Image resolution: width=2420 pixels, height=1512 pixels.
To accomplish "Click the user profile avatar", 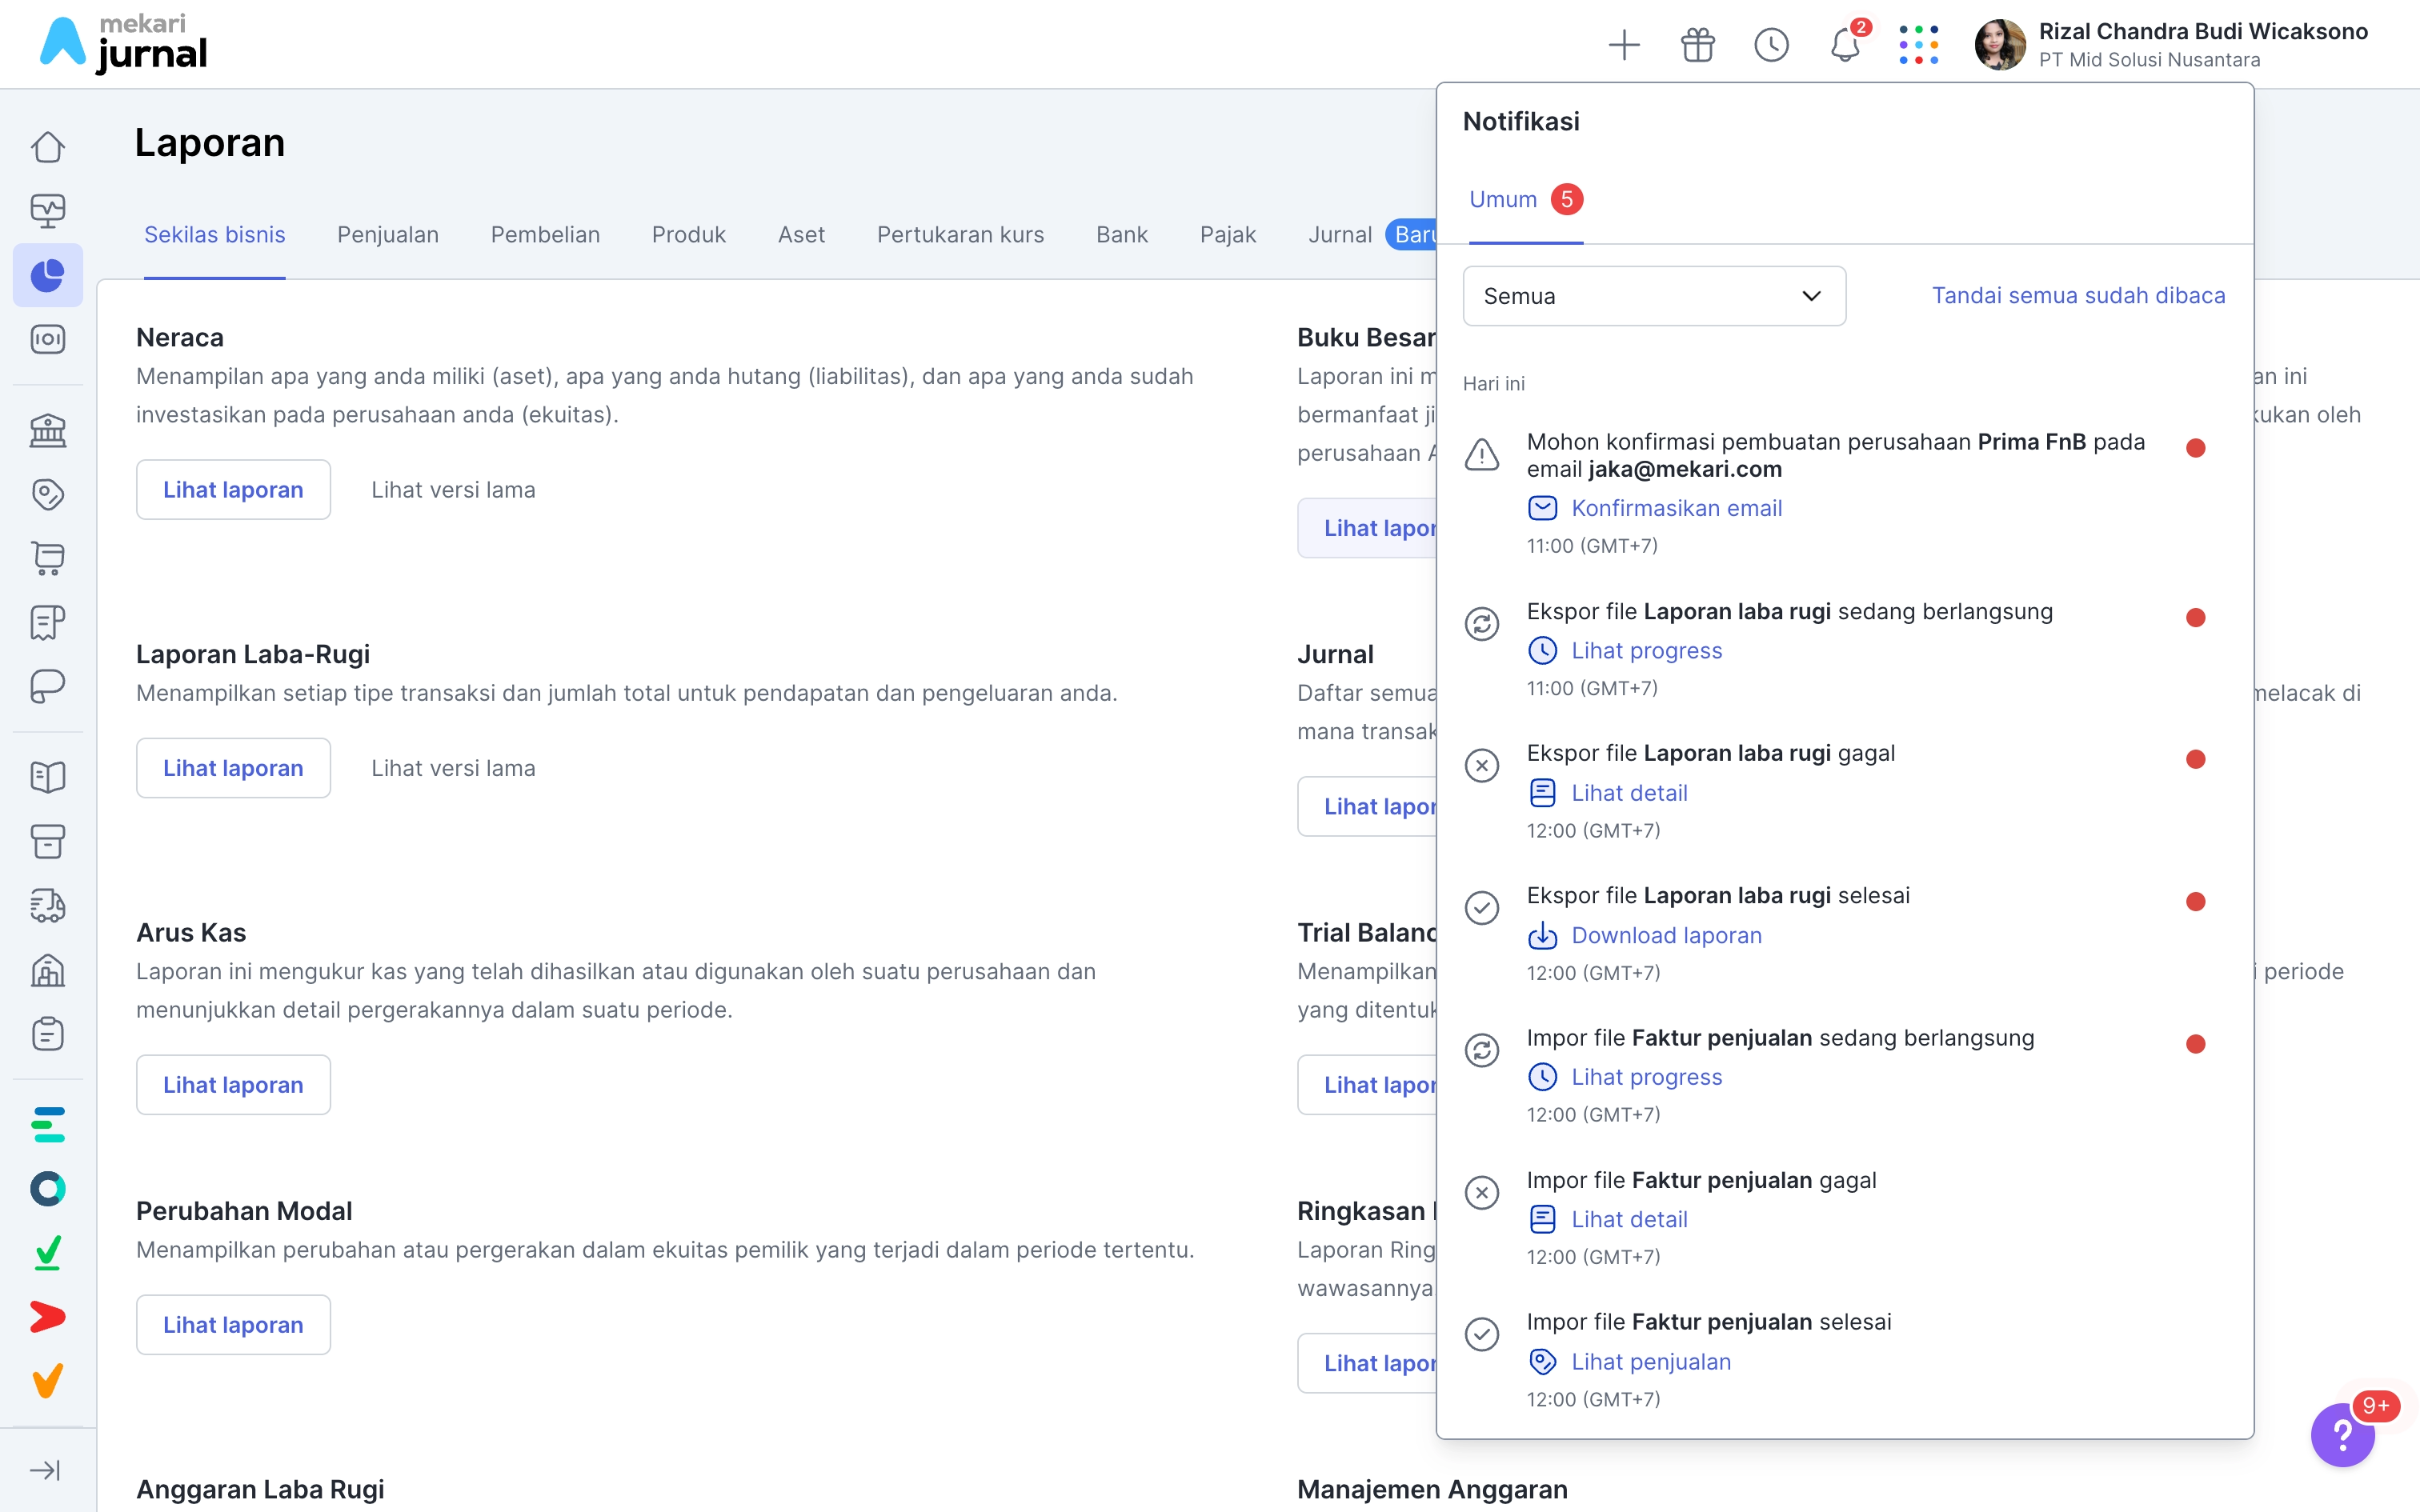I will point(1999,45).
